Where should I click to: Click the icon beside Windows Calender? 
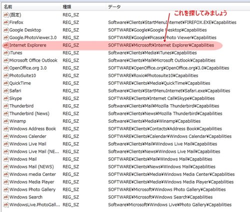(x=5, y=136)
